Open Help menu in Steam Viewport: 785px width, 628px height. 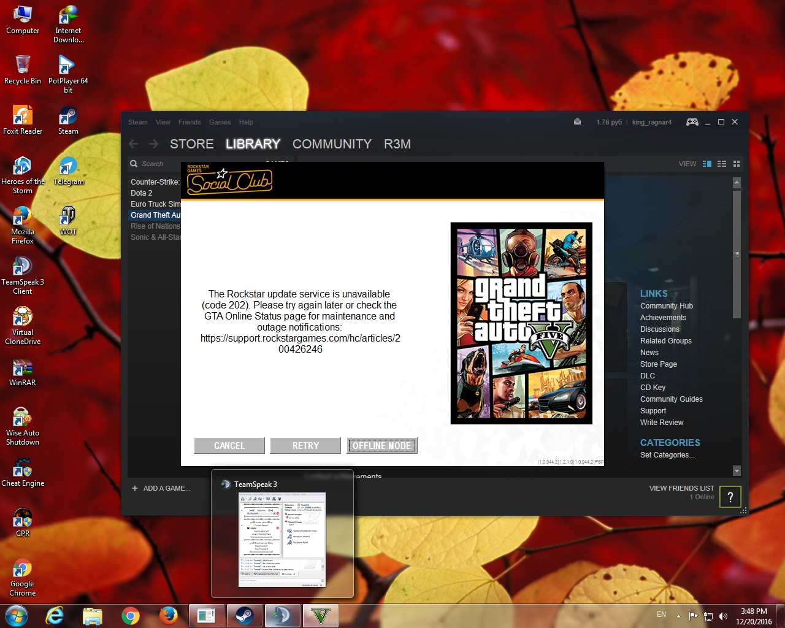[x=246, y=122]
